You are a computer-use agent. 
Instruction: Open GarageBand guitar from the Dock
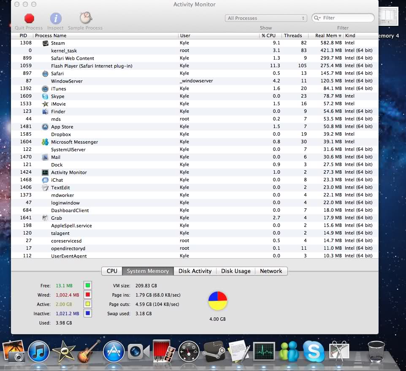pos(89,351)
